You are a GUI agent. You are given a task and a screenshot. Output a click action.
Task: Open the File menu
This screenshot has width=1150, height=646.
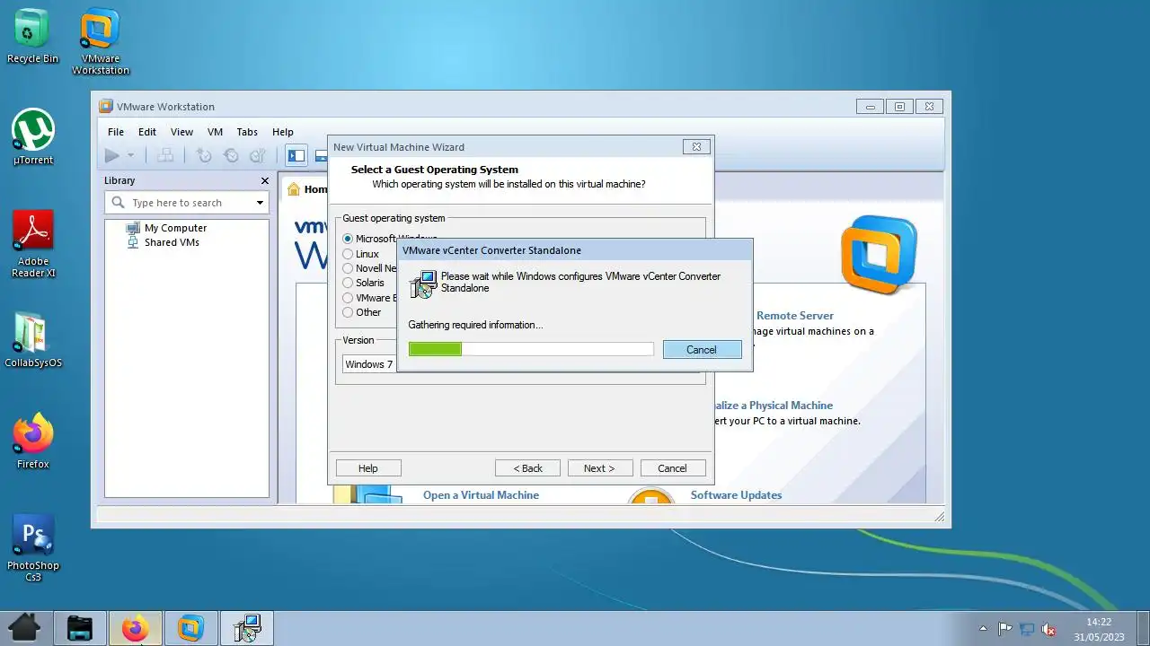116,132
